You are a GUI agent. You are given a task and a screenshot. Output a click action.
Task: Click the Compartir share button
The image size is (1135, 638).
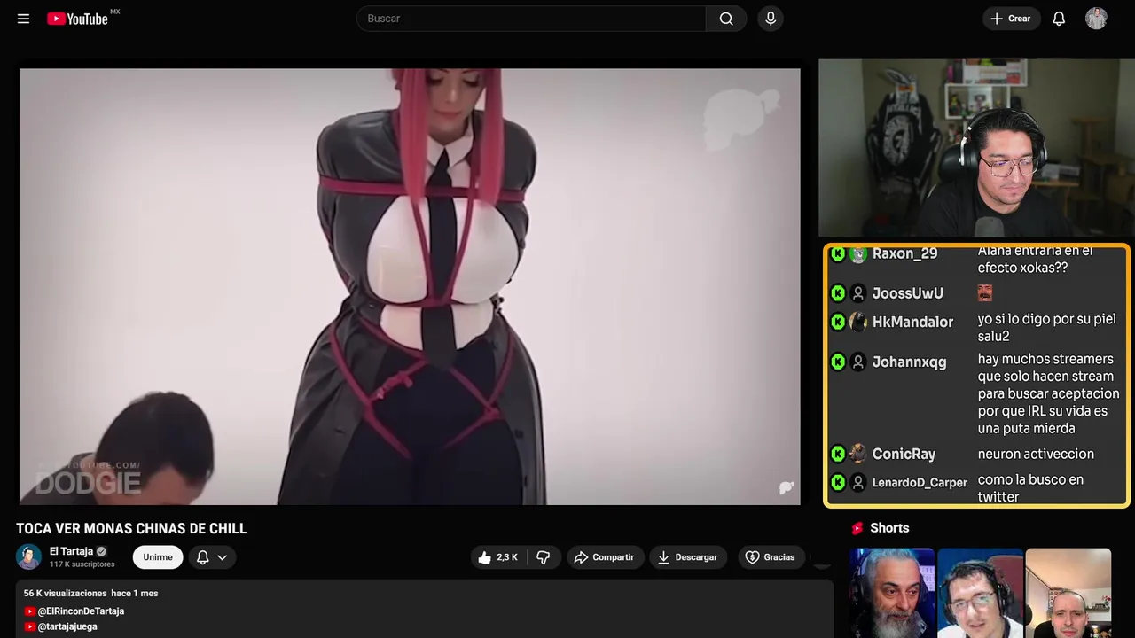(605, 557)
